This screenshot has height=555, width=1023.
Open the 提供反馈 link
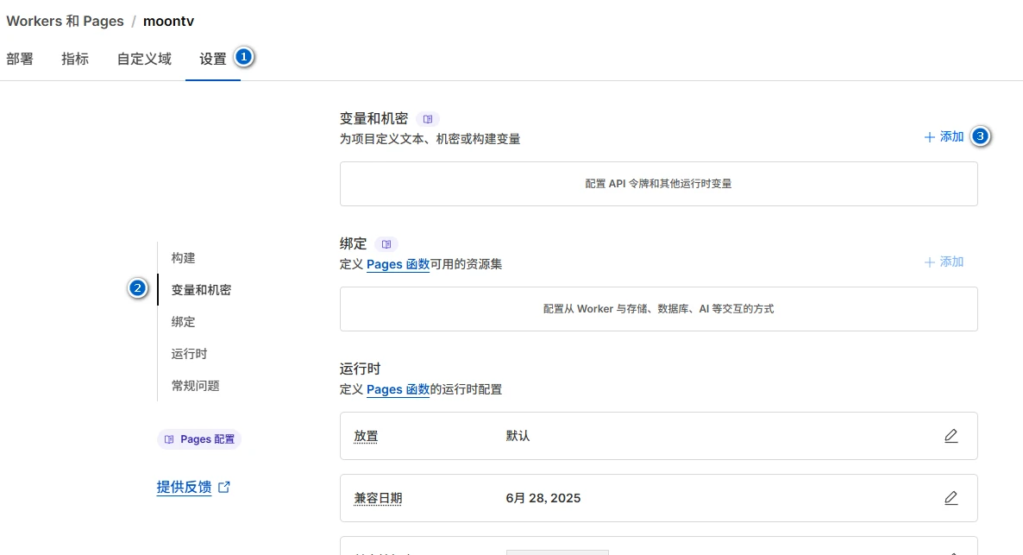184,487
